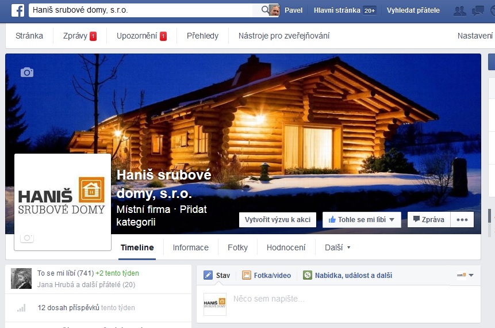Open friend requests icon in top bar

[x=460, y=11]
